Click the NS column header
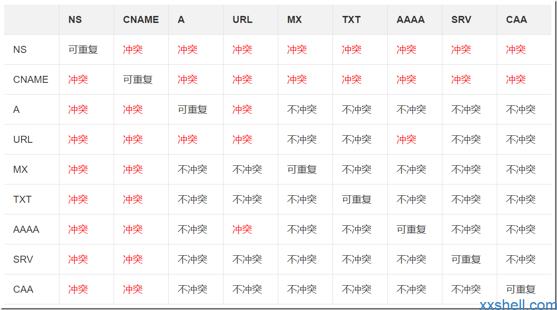Viewport: 557px width, 310px height. click(x=75, y=20)
